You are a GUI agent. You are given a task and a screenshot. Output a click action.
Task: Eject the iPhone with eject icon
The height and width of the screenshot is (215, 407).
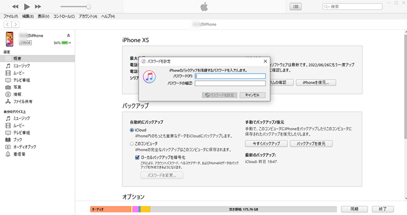tap(68, 35)
